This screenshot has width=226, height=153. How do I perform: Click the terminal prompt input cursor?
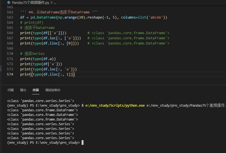[83, 143]
